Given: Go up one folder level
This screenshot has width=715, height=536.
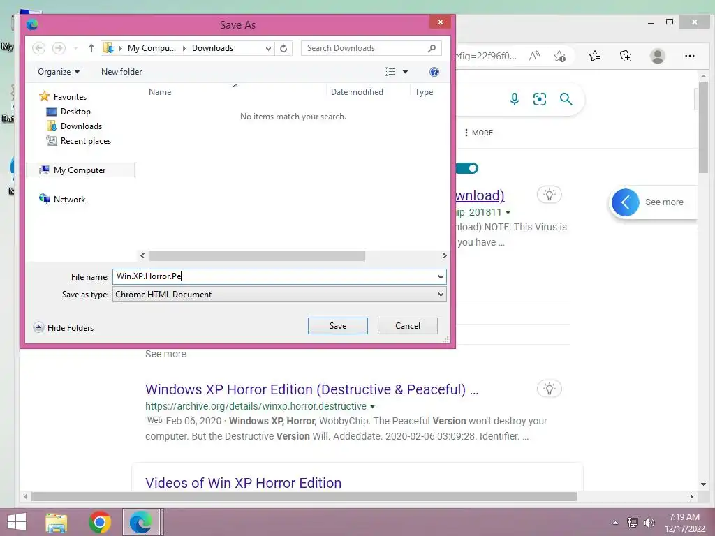Looking at the screenshot, I should [91, 48].
